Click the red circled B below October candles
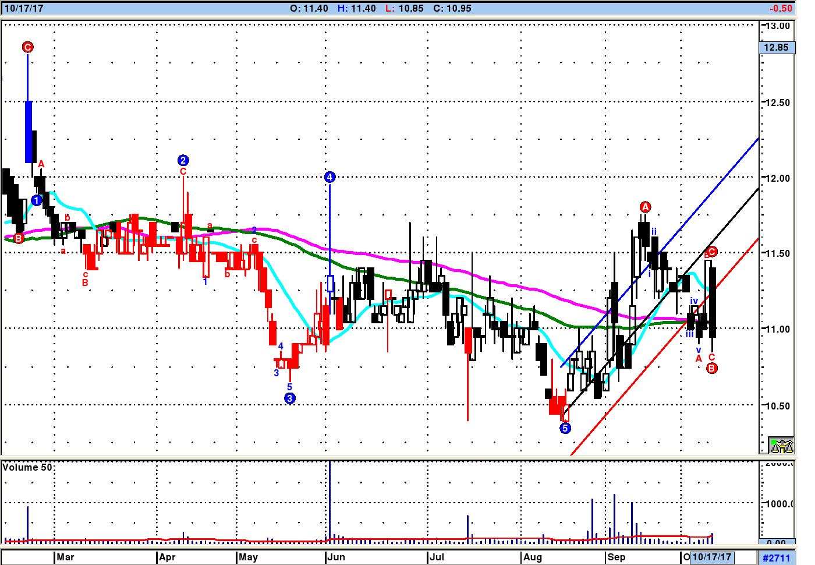This screenshot has height=565, width=815. click(711, 368)
